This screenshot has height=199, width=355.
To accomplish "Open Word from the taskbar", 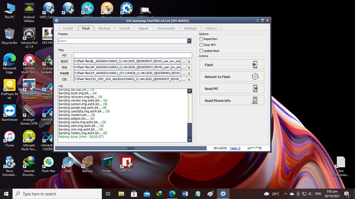I will (185, 194).
